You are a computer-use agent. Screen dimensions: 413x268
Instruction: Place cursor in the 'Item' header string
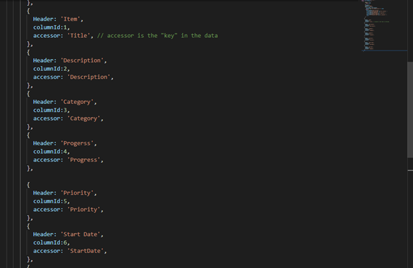click(x=70, y=19)
